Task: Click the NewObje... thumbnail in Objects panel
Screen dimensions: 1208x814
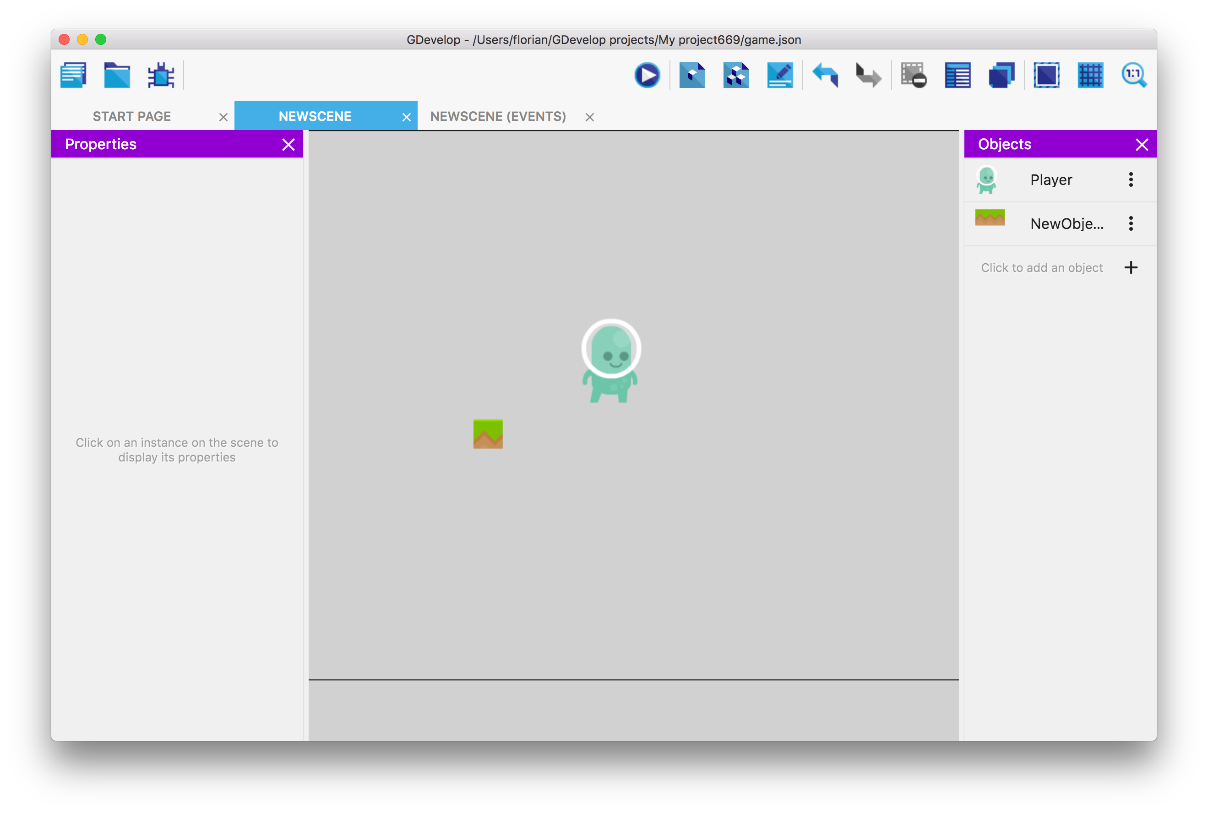Action: 991,222
